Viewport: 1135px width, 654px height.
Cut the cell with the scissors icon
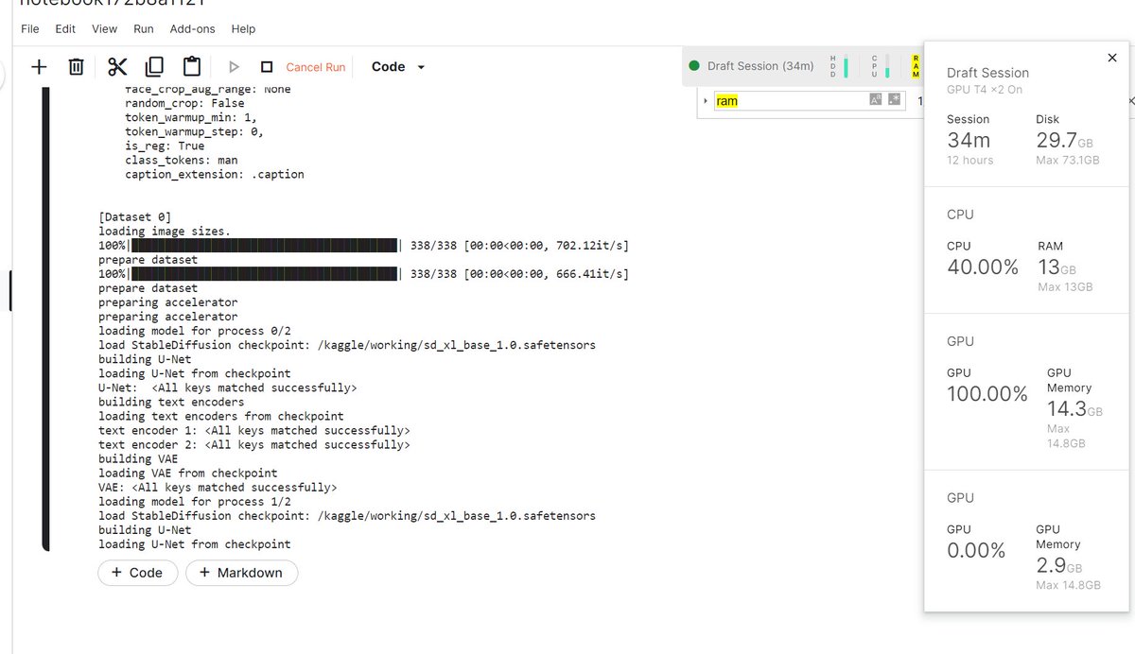coord(117,67)
